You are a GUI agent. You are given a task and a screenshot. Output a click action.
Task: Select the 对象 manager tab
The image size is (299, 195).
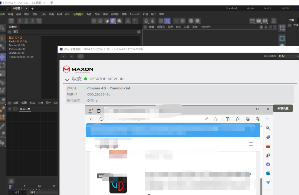coord(292,20)
